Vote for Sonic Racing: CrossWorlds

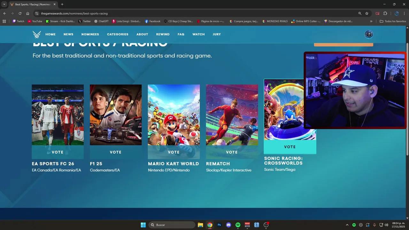290,147
